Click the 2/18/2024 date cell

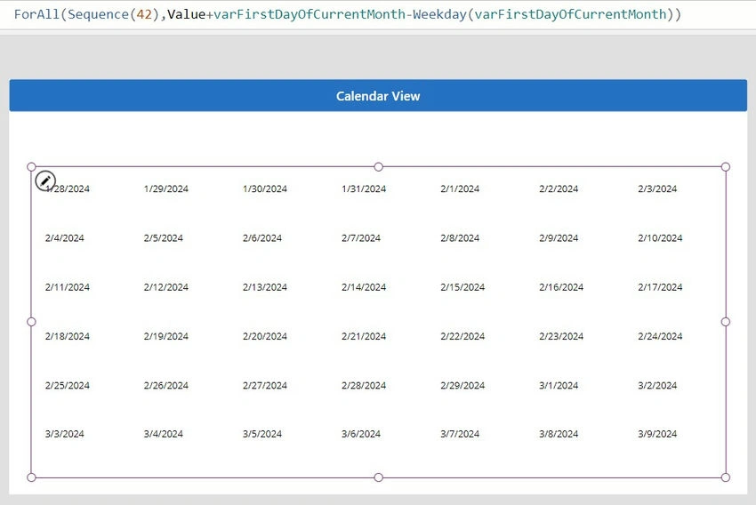(67, 336)
